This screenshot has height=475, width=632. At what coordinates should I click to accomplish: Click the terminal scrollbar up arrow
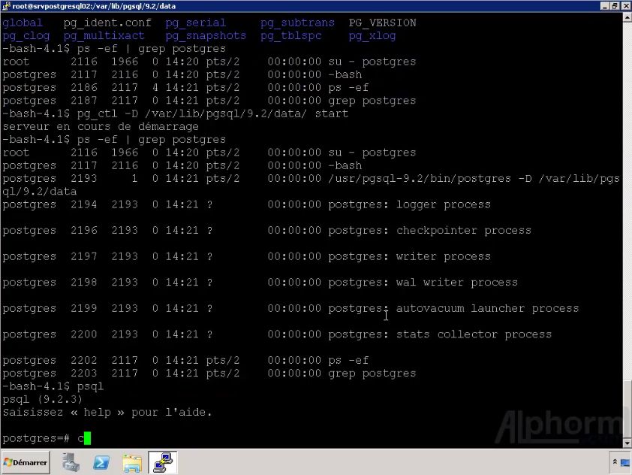click(x=627, y=17)
